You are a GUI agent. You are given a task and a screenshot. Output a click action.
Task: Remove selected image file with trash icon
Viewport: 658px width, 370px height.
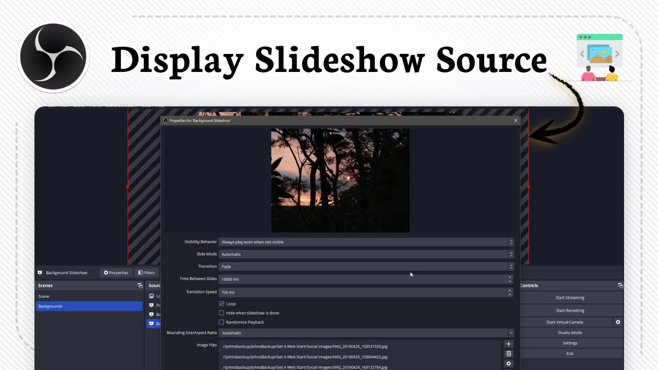[x=509, y=354]
